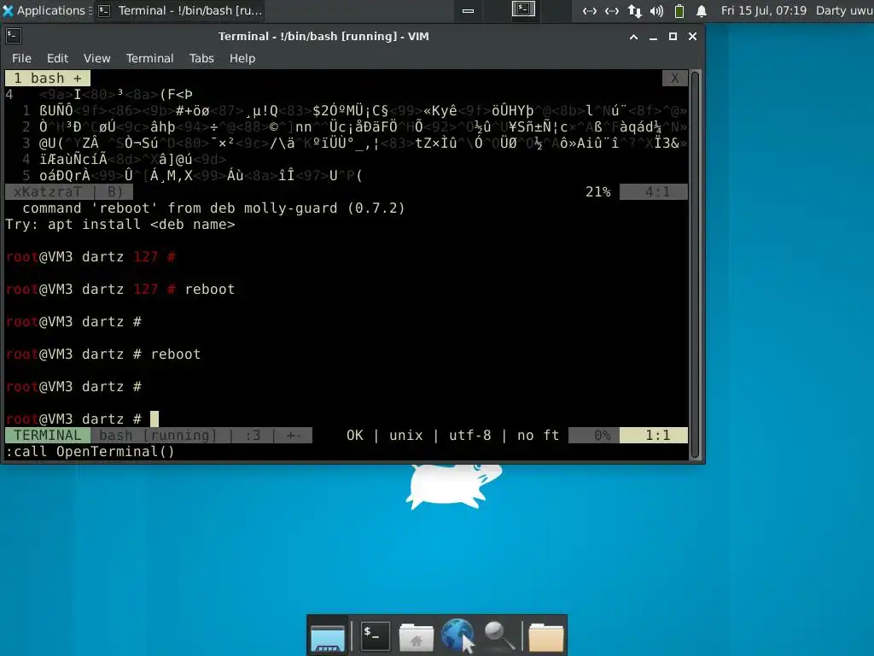Click the terminal window vertical scrollbar
Screen dimensions: 874x656
[x=695, y=265]
